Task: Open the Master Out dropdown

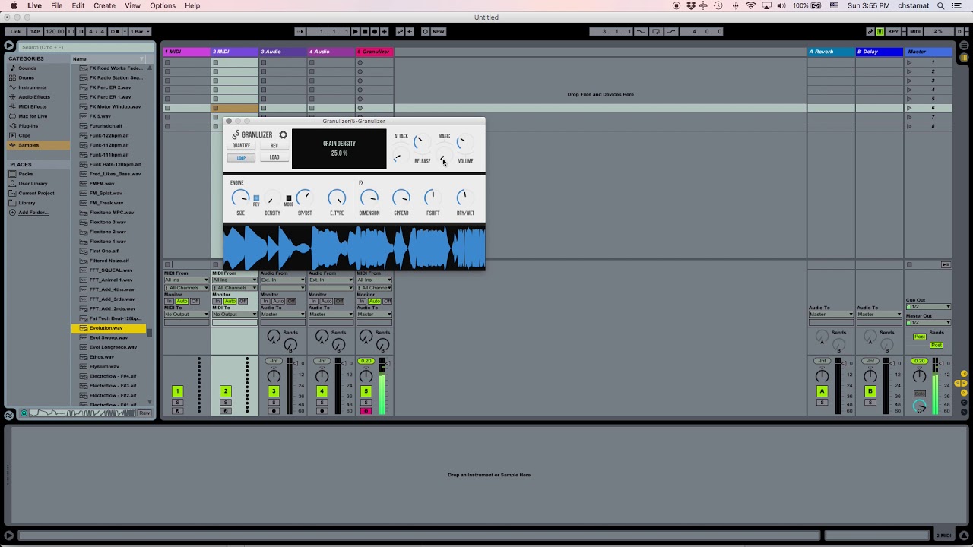Action: [928, 322]
